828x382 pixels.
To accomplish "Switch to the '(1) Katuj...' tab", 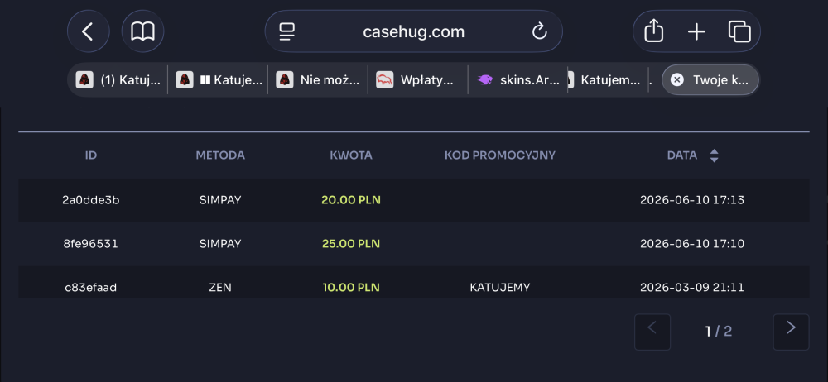I will click(x=118, y=80).
